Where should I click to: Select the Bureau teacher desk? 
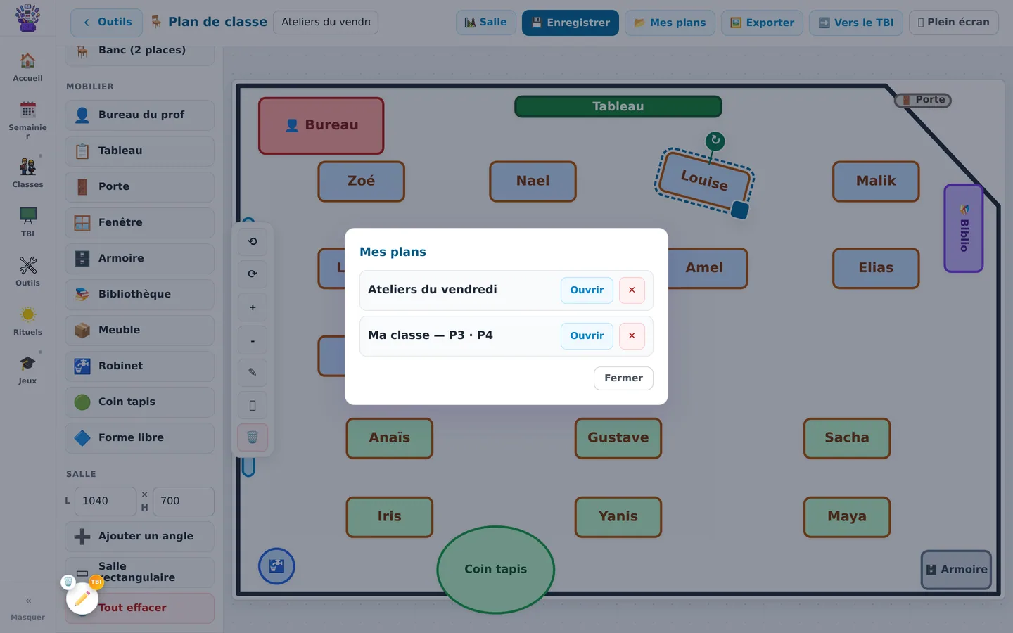(321, 126)
